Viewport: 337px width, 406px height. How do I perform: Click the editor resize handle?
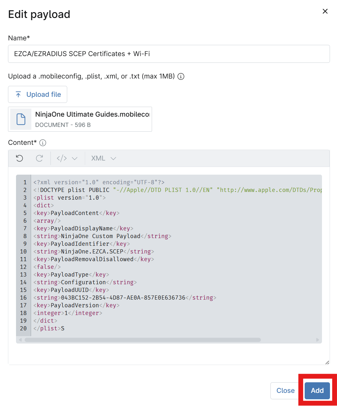pos(327,362)
